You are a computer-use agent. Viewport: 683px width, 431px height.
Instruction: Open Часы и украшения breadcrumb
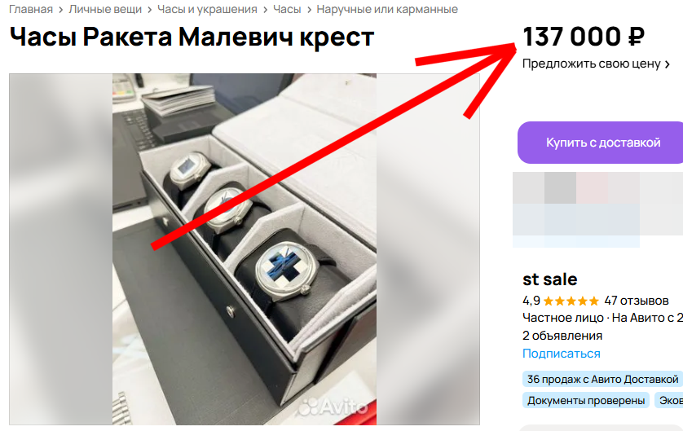pos(207,9)
